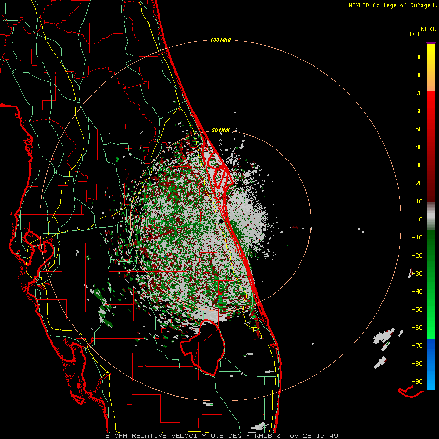This screenshot has width=439, height=439.
Task: Click the 20 knot scale label
Action: 419,183
